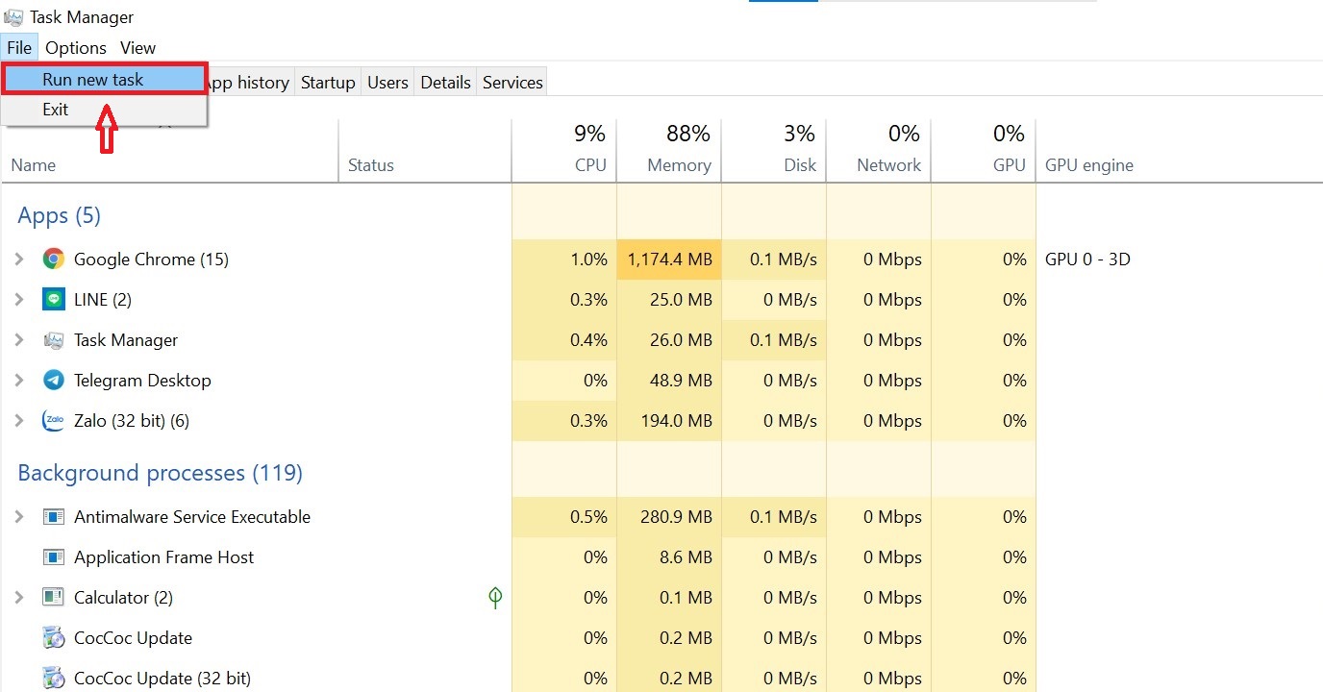1323x692 pixels.
Task: Expand the Telegram Desktop row
Action: point(19,380)
